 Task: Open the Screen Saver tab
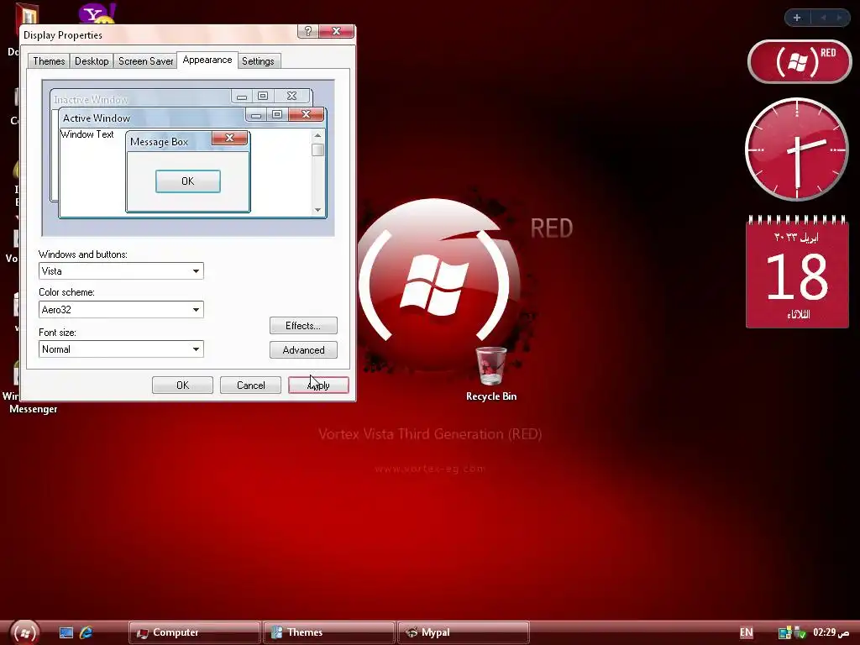tap(145, 60)
